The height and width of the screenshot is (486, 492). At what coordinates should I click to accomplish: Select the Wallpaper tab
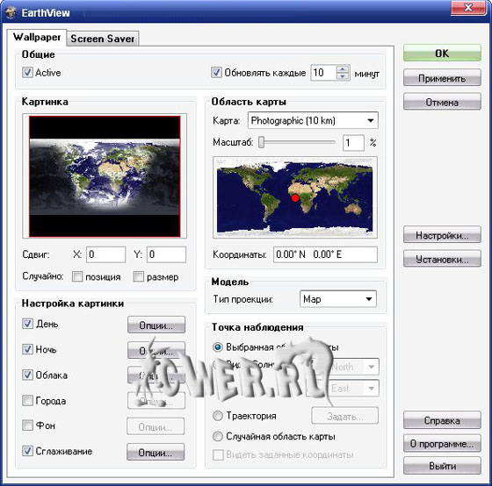[37, 38]
